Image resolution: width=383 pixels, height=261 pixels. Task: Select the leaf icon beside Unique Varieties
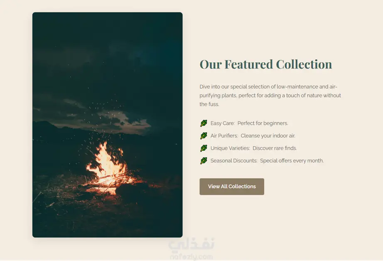[204, 148]
